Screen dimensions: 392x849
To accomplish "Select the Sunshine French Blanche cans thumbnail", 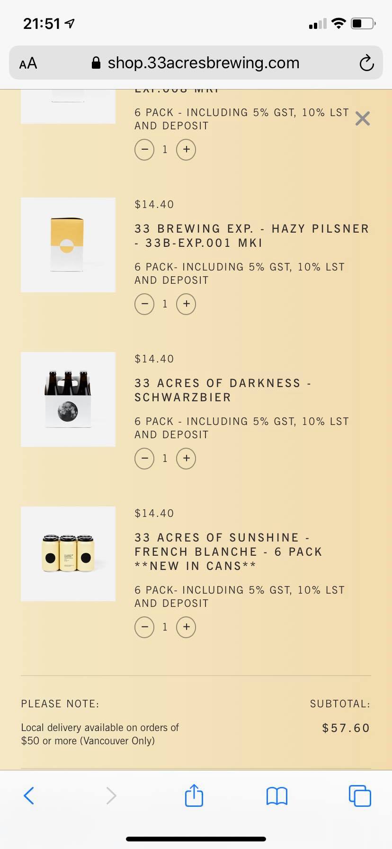I will pos(68,554).
